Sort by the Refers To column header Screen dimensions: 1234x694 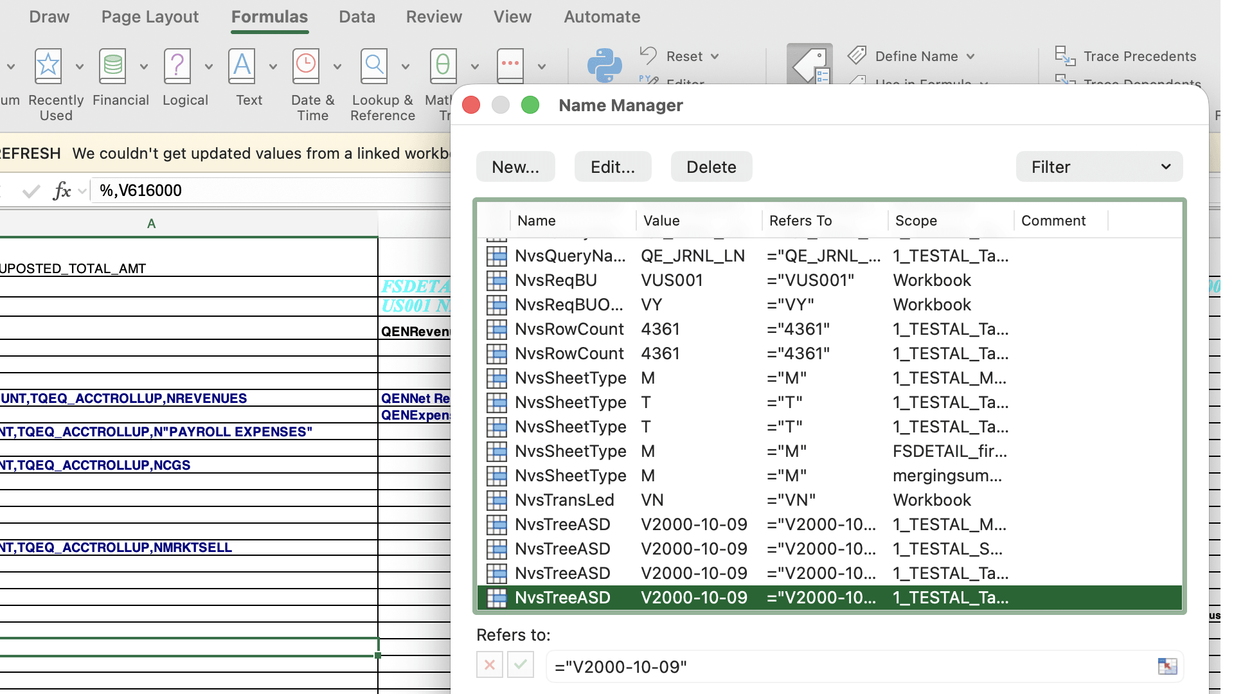click(825, 220)
